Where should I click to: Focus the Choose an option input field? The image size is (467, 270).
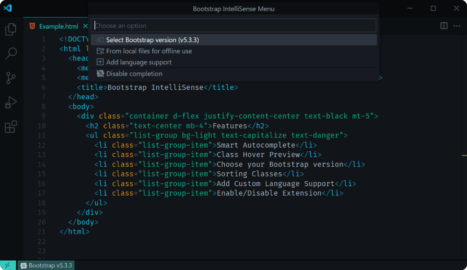coord(234,25)
